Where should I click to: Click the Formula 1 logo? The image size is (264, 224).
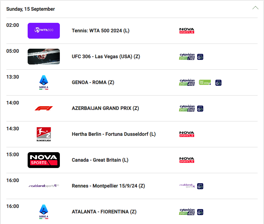pos(44,108)
